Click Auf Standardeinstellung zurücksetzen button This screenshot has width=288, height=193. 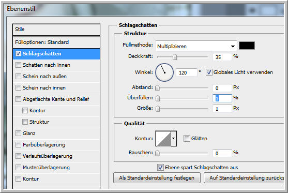click(244, 178)
